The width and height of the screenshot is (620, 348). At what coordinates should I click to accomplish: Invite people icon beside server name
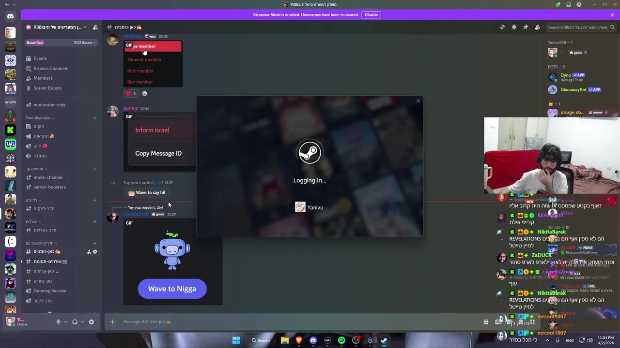pyautogui.click(x=95, y=27)
